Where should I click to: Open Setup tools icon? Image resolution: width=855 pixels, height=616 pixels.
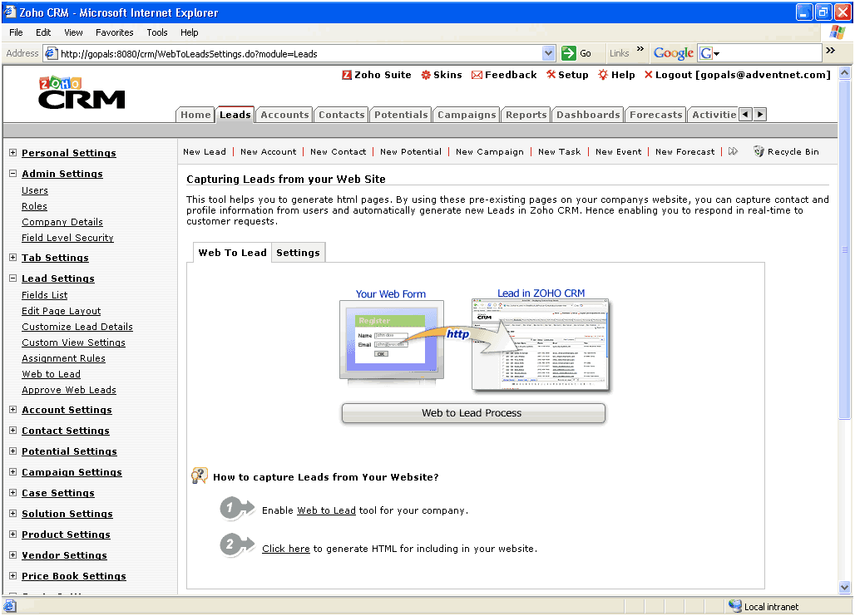(x=551, y=75)
